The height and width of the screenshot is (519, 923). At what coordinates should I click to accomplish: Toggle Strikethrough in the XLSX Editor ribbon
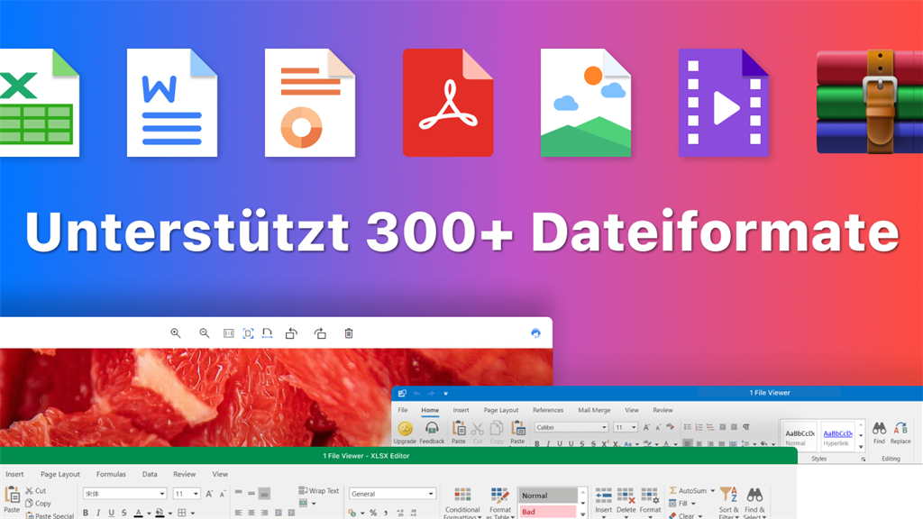click(x=123, y=513)
